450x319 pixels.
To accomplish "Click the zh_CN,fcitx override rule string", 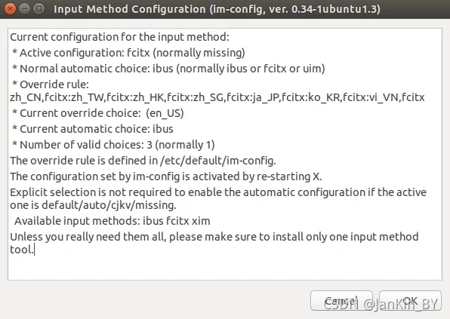I will click(217, 97).
